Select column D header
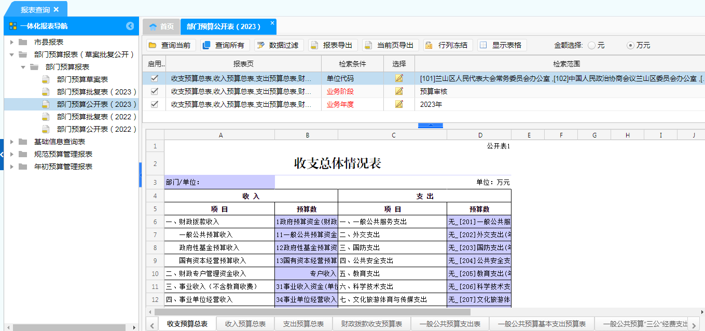The width and height of the screenshot is (705, 331). 479,135
